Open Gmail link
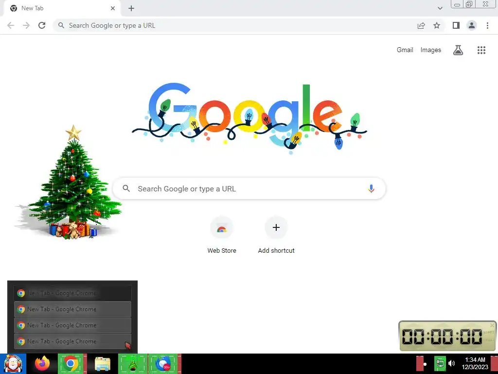This screenshot has width=498, height=374. pos(405,50)
